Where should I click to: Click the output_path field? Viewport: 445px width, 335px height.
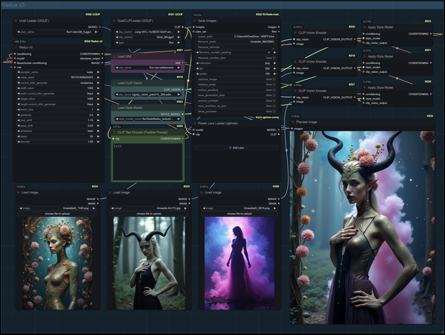(235, 37)
